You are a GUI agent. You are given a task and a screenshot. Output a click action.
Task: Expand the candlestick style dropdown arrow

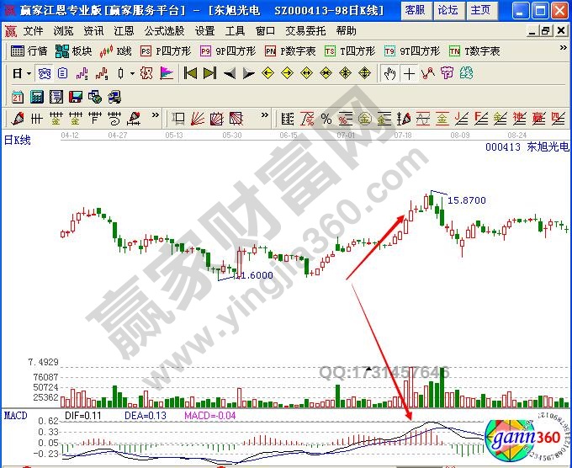click(132, 73)
